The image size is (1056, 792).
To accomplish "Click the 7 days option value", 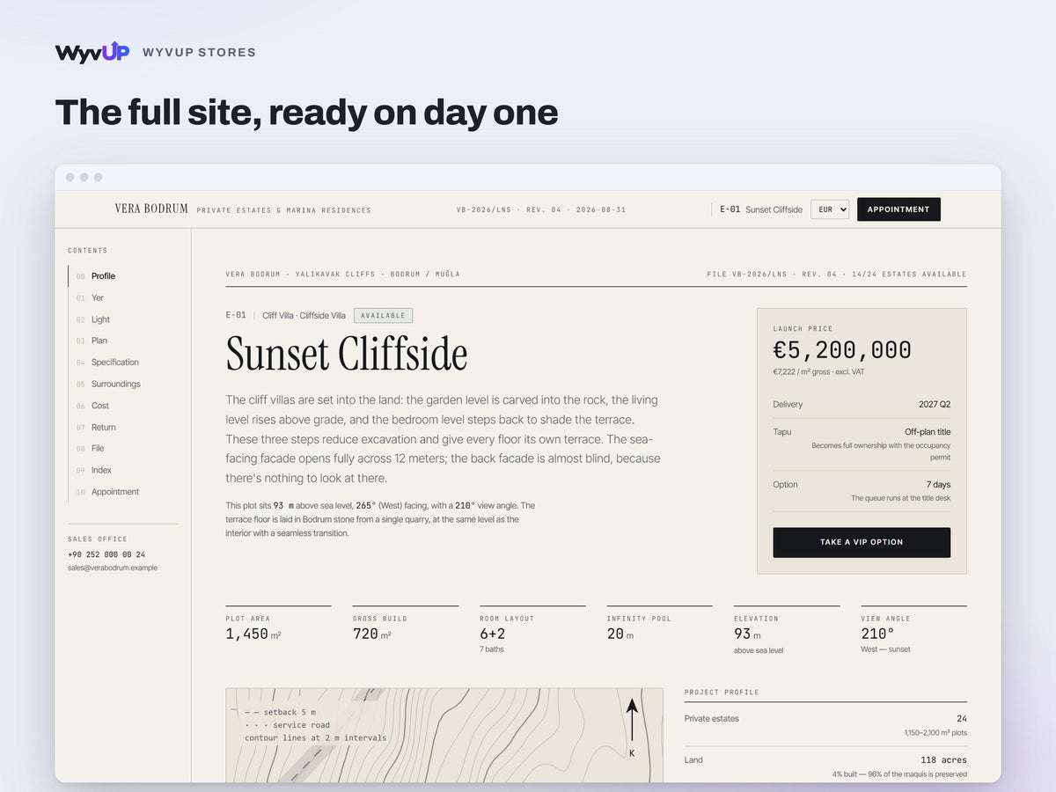I will [938, 485].
